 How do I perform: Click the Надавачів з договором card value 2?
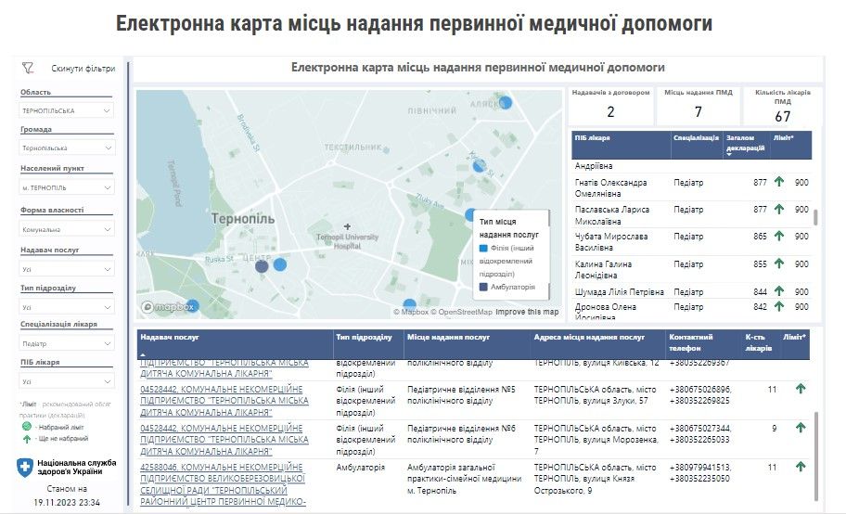pos(610,111)
